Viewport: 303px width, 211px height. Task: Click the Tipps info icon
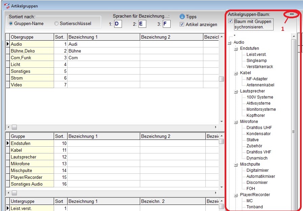(182, 17)
